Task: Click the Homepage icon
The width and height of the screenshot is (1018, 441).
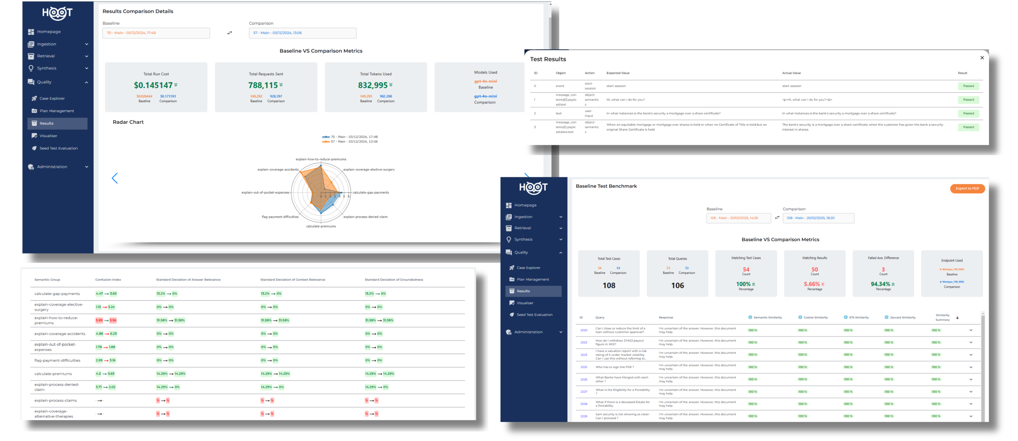Action: 31,32
